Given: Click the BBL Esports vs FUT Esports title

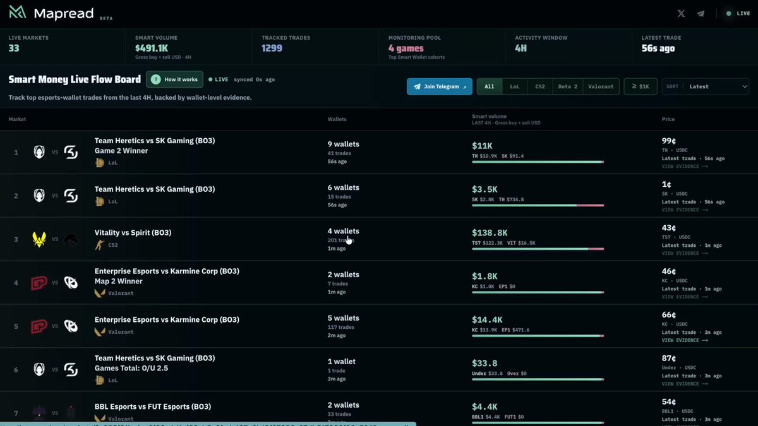Looking at the screenshot, I should click(153, 407).
